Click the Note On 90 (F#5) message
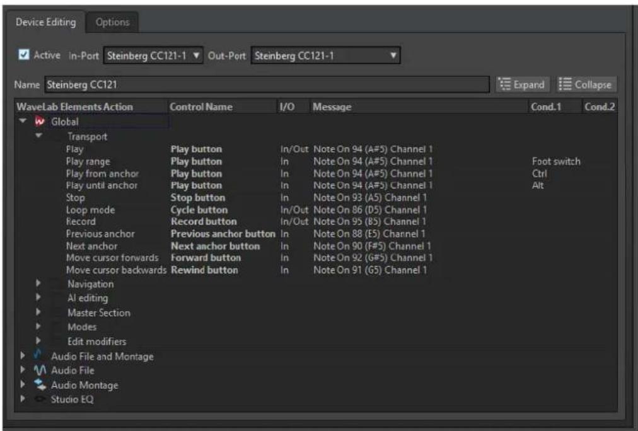The height and width of the screenshot is (431, 638). [x=372, y=246]
